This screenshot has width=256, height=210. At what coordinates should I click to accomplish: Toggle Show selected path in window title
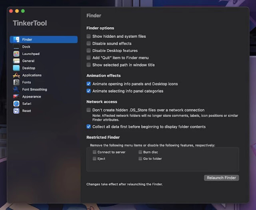(x=88, y=65)
